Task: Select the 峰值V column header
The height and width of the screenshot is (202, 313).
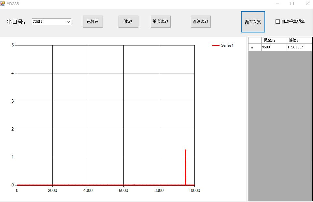Action: (299, 40)
